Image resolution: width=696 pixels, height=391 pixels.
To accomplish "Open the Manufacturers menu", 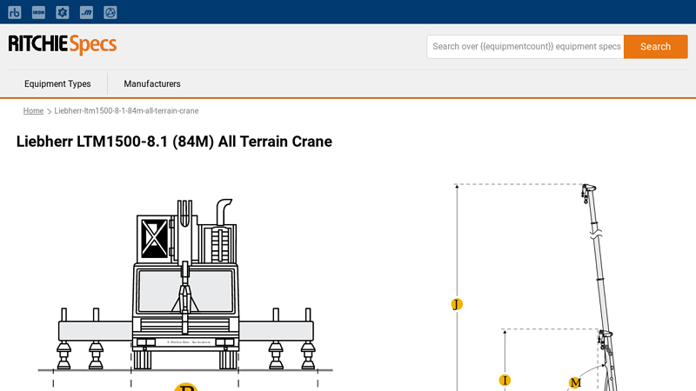I will coord(152,83).
